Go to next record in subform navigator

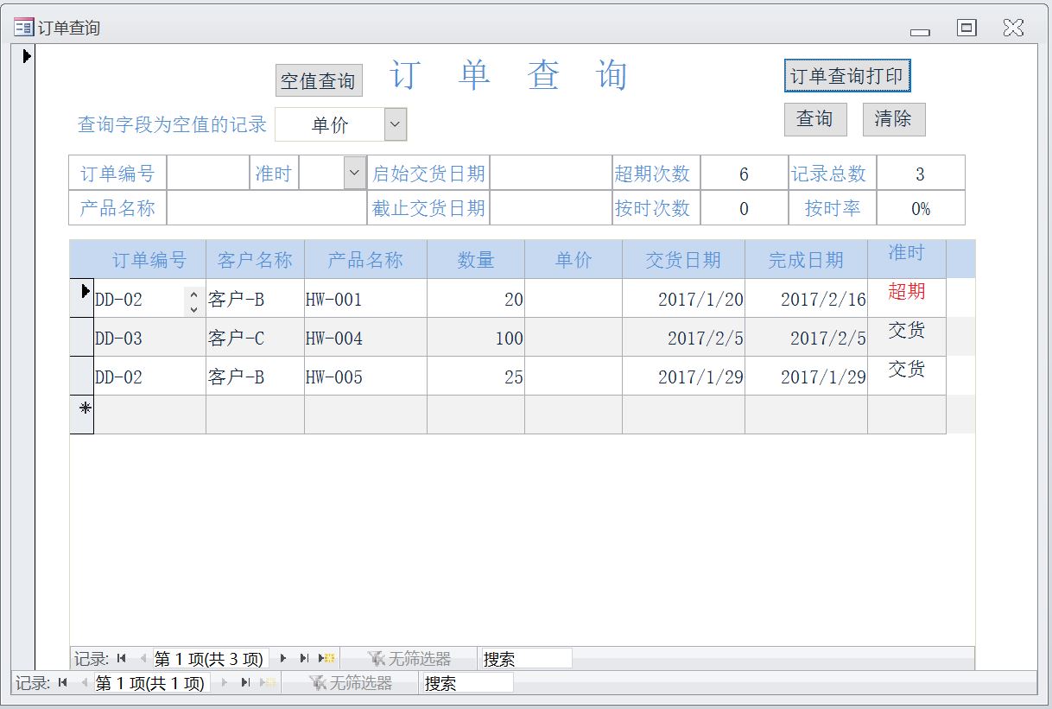pos(283,659)
